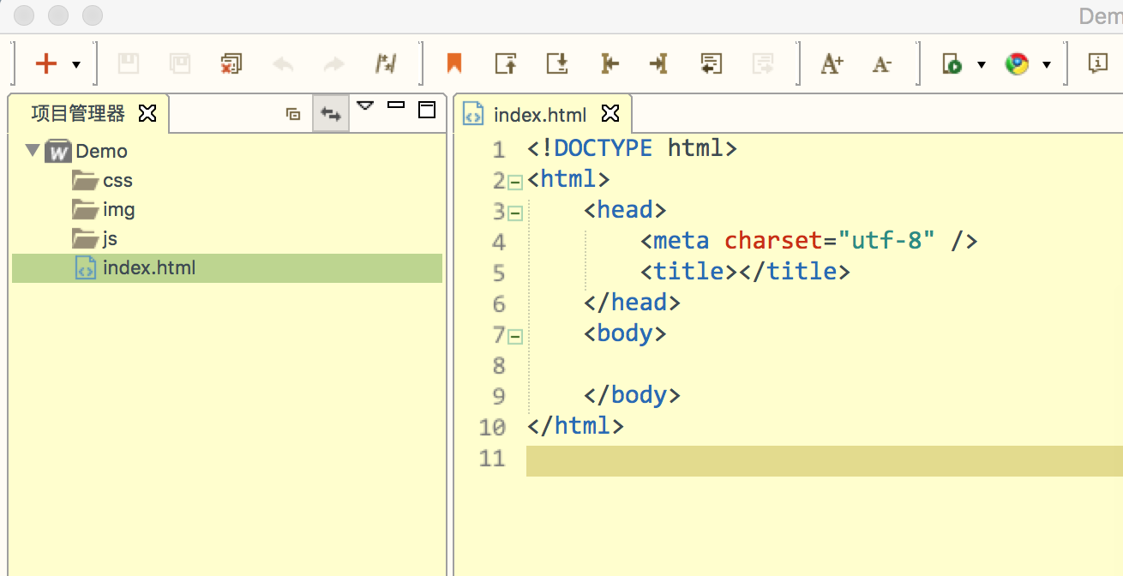
Task: Click the DOCTYPE keyword on line 1
Action: point(604,148)
